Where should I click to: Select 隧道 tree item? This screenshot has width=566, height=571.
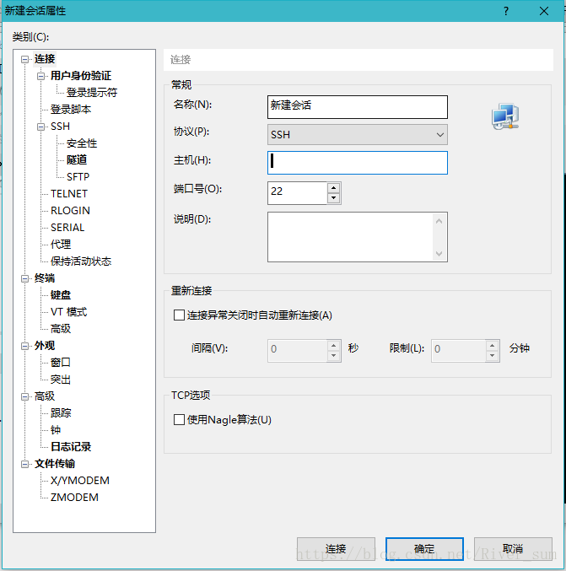77,160
